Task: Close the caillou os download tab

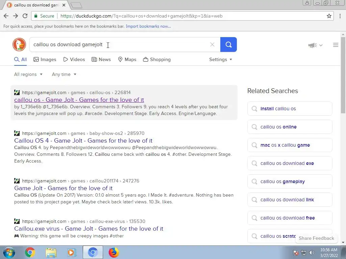Action: (64, 5)
